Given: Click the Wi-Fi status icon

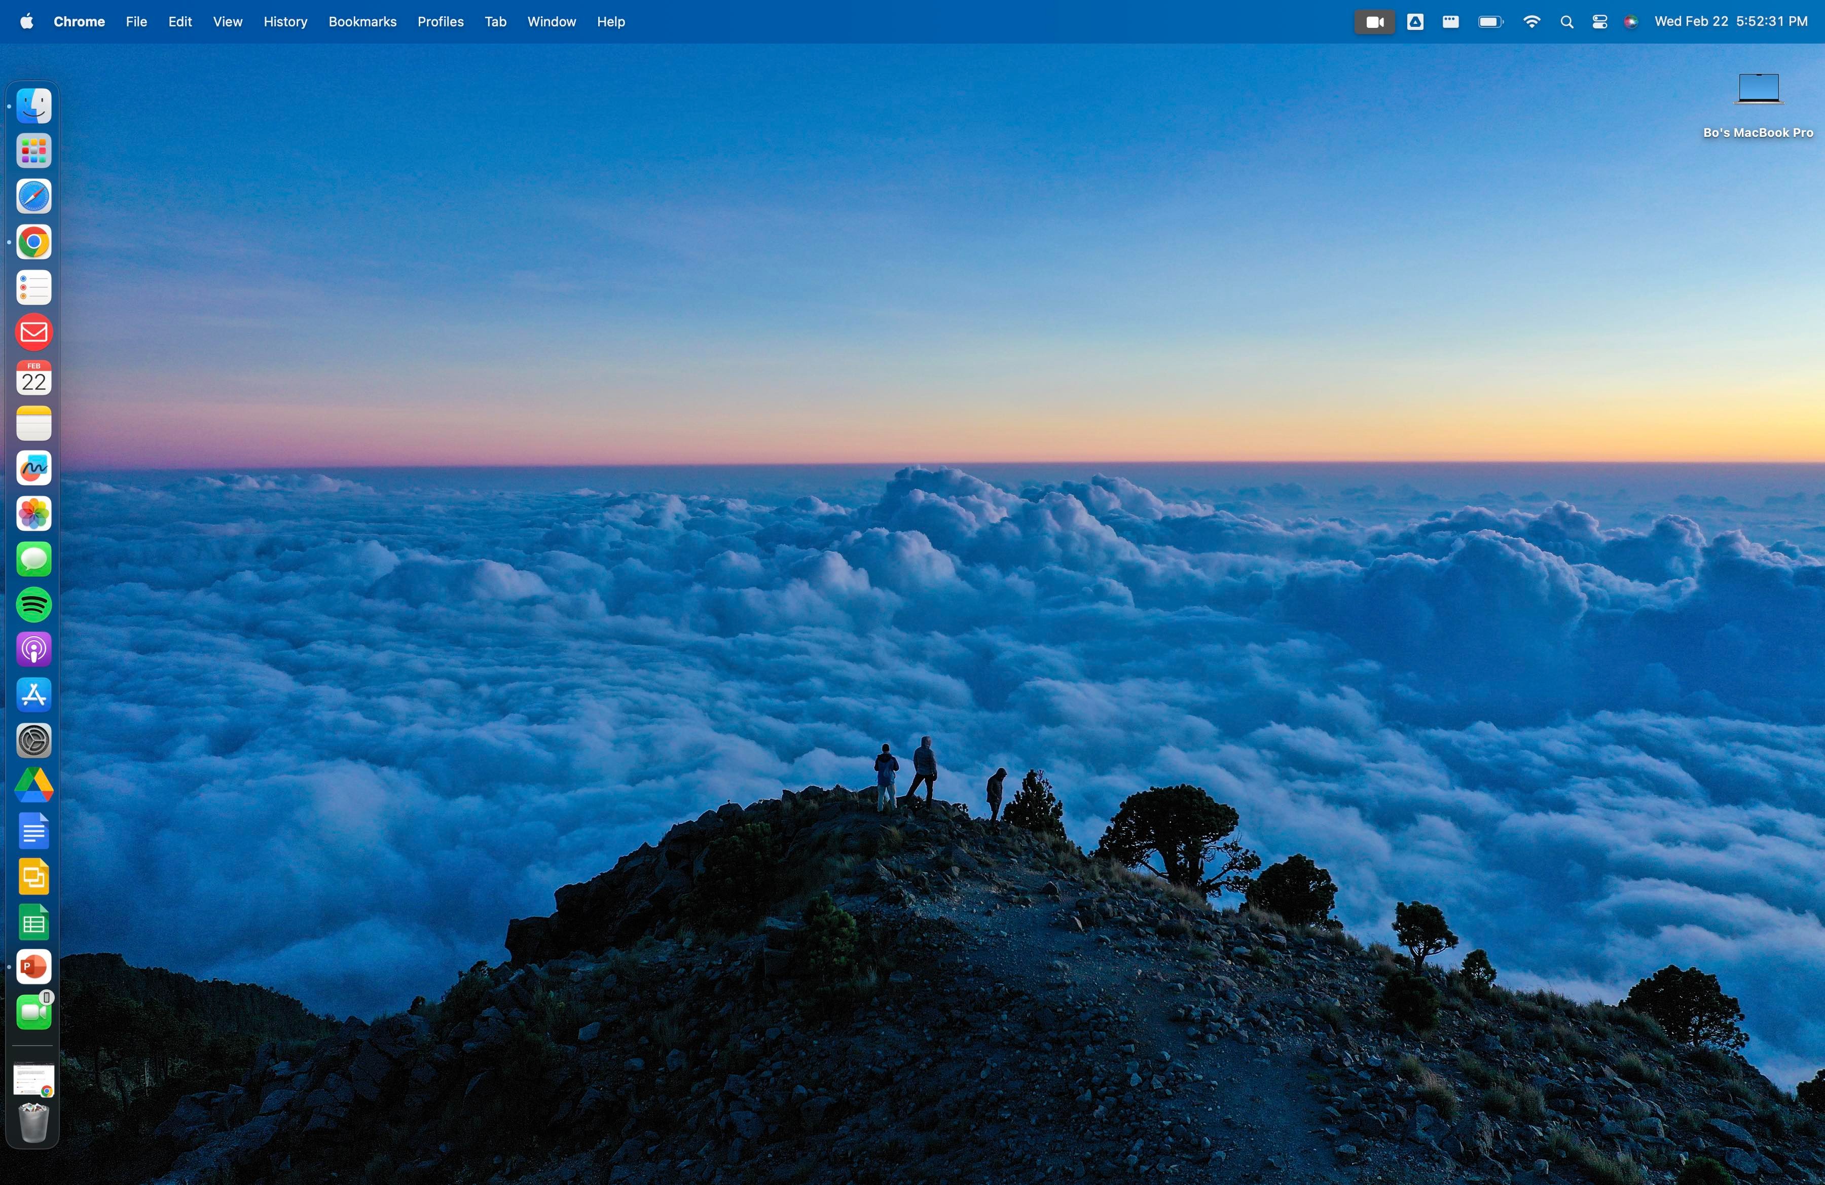Looking at the screenshot, I should tap(1531, 22).
